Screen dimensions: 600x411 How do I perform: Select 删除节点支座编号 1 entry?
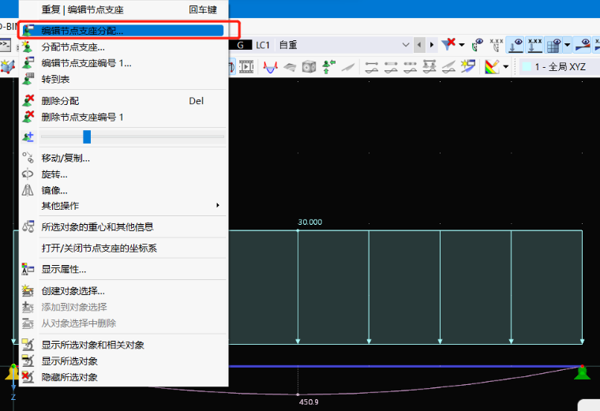[124, 117]
